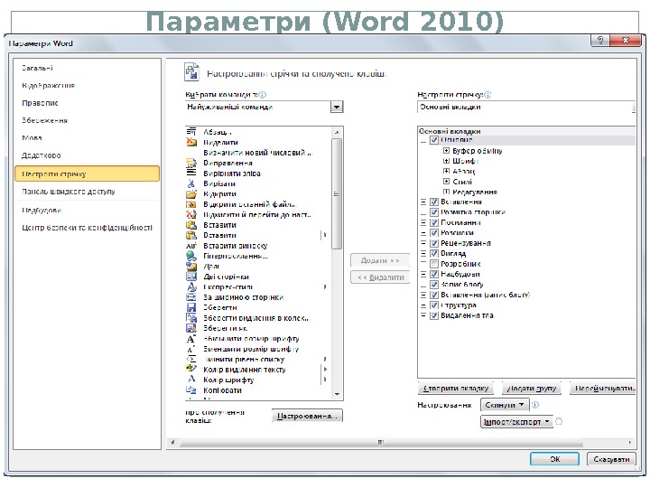Image resolution: width=650 pixels, height=488 pixels.
Task: Open the Основні вкладки dropdown
Action: pyautogui.click(x=525, y=107)
